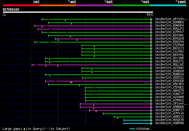Image resolution: width=189 pixels, height=131 pixels.
Task: Click the green alignment bar of A7PVJ6
Action: (x=127, y=114)
